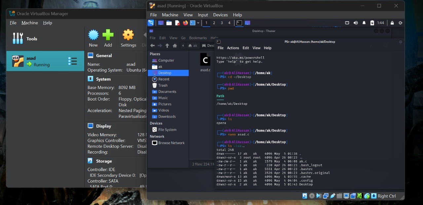Click the display tray icon in Kali panel
Screen dimensions: 423x205
[347, 23]
